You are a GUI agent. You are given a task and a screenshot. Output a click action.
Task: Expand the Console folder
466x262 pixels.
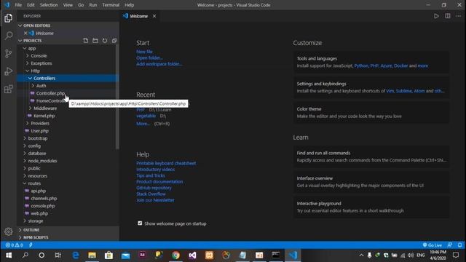[28, 55]
